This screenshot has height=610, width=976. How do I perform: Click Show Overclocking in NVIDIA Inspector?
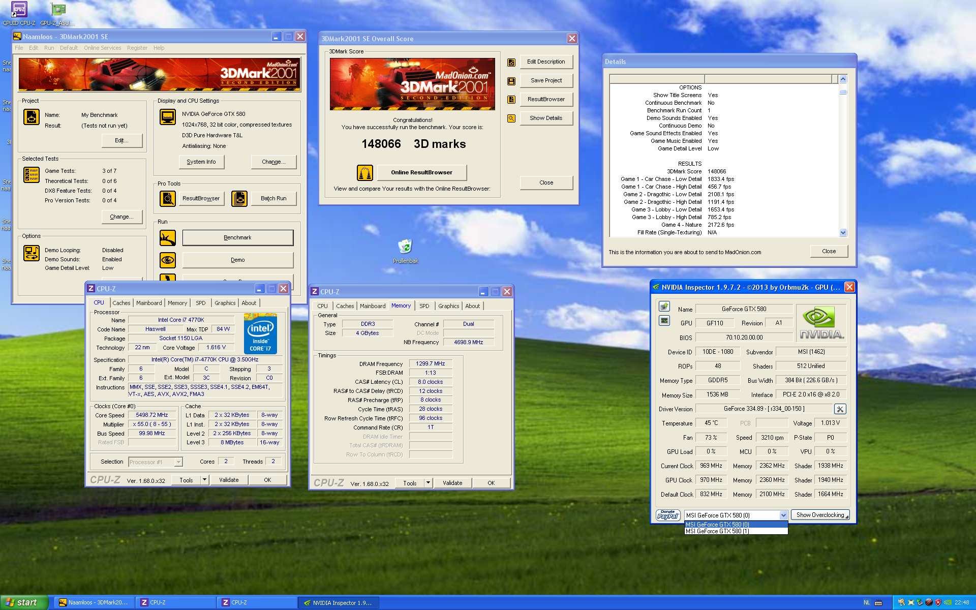[820, 515]
